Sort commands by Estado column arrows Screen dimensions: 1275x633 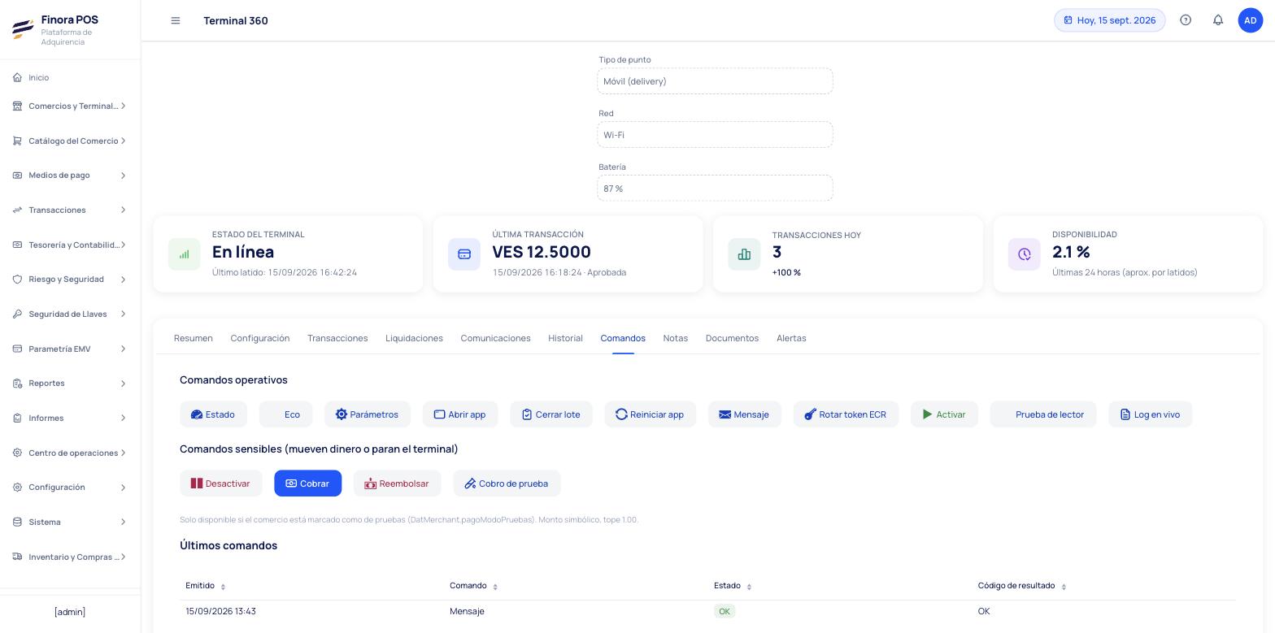click(749, 587)
